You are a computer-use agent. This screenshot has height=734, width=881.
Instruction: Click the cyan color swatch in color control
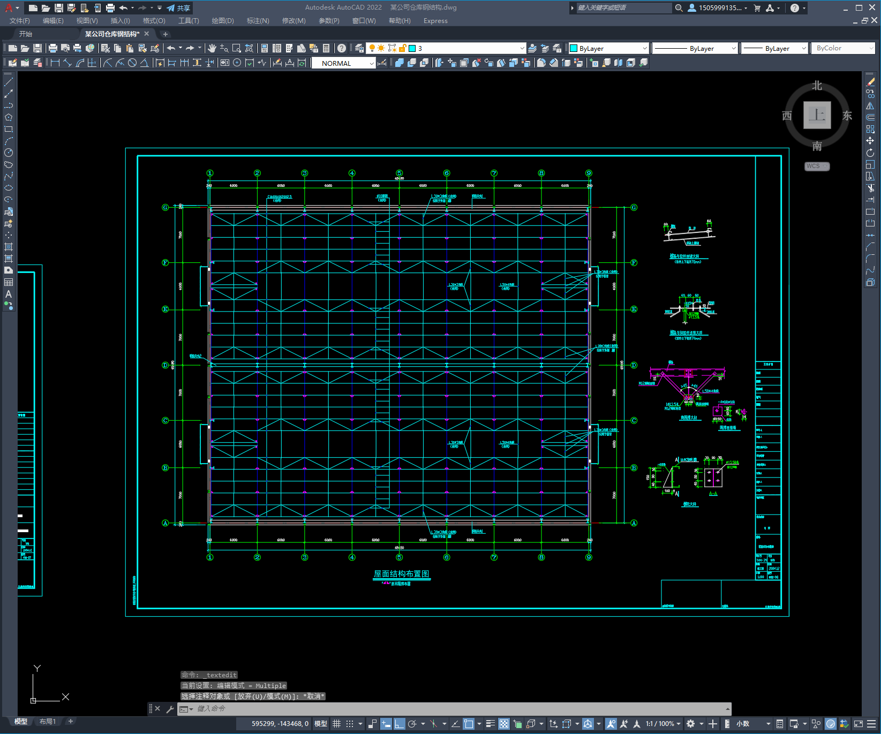pos(574,48)
